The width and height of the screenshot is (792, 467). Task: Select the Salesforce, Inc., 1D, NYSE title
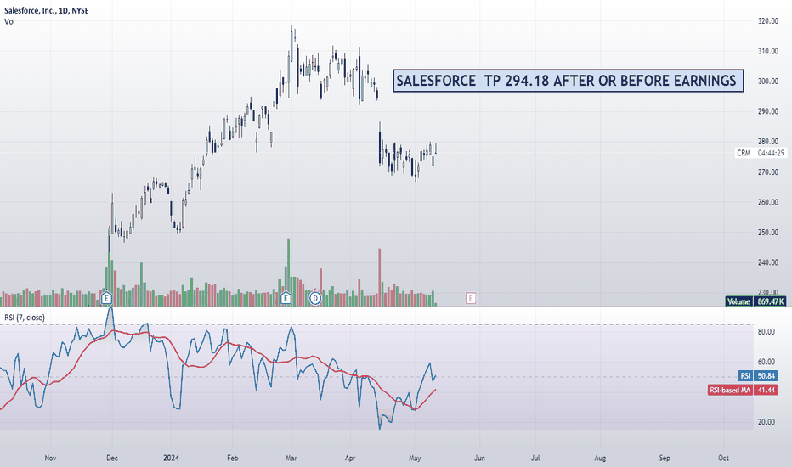[47, 10]
